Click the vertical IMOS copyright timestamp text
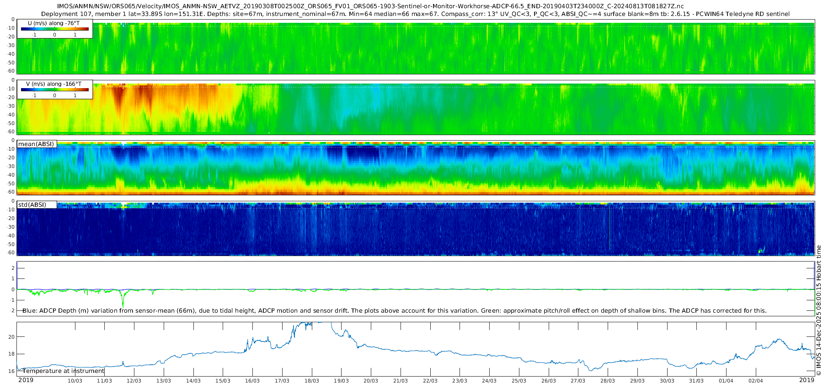This screenshot has width=823, height=388. click(818, 310)
